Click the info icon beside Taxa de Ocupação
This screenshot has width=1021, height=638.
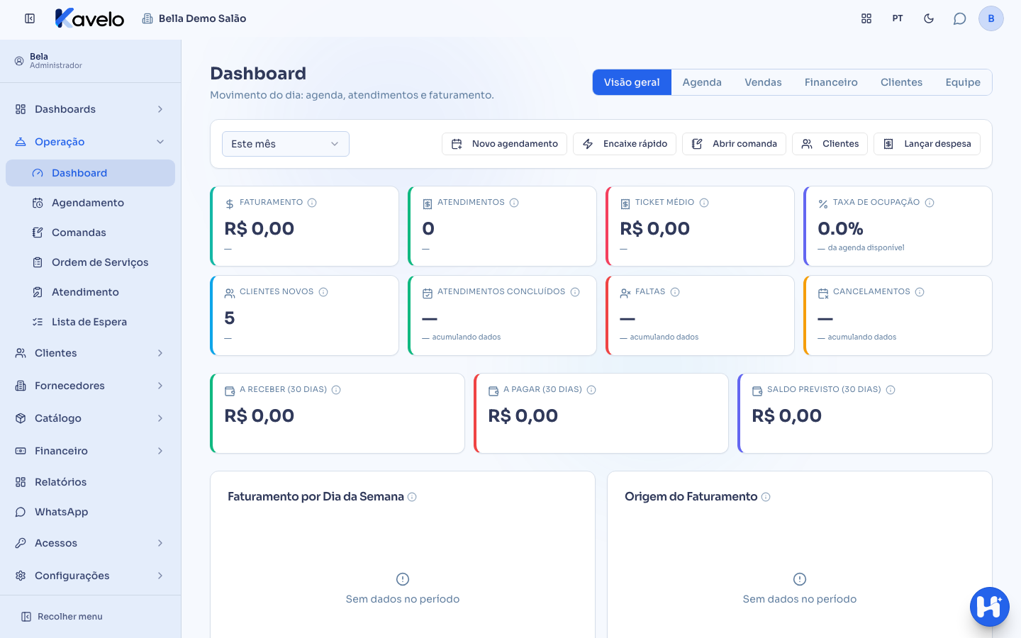pos(930,203)
